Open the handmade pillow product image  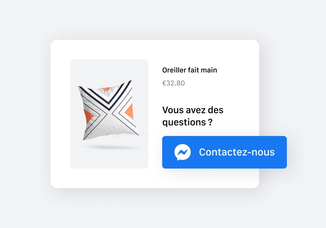click(x=109, y=114)
